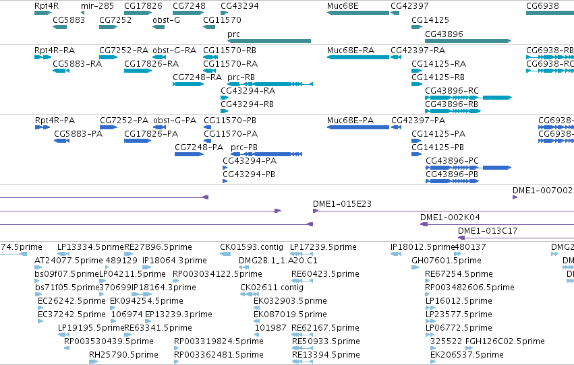Viewport: 574px width, 365px height.
Task: Click EST AT24077.5prime label
Action: 68,261
